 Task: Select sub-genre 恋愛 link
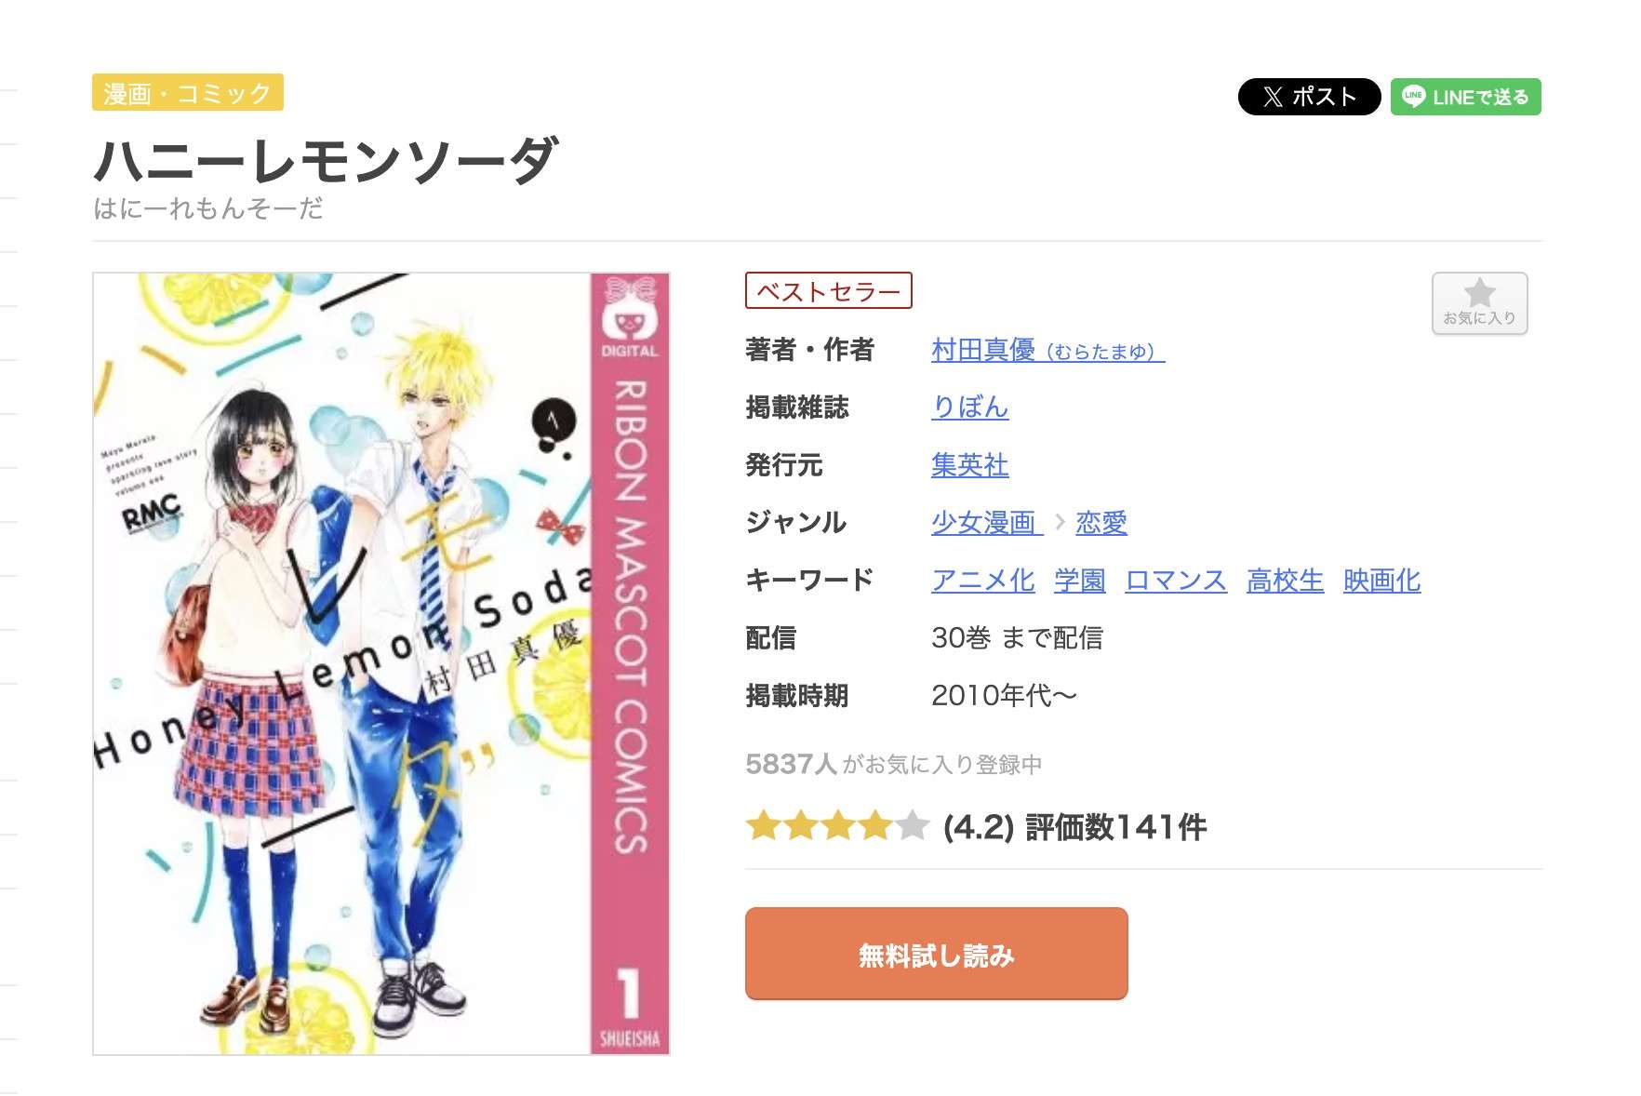coord(1101,523)
